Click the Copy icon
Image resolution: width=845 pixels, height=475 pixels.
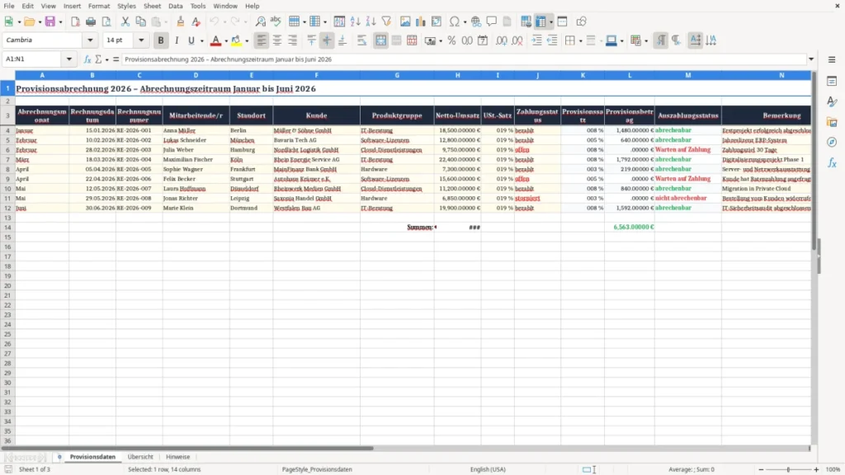[140, 21]
